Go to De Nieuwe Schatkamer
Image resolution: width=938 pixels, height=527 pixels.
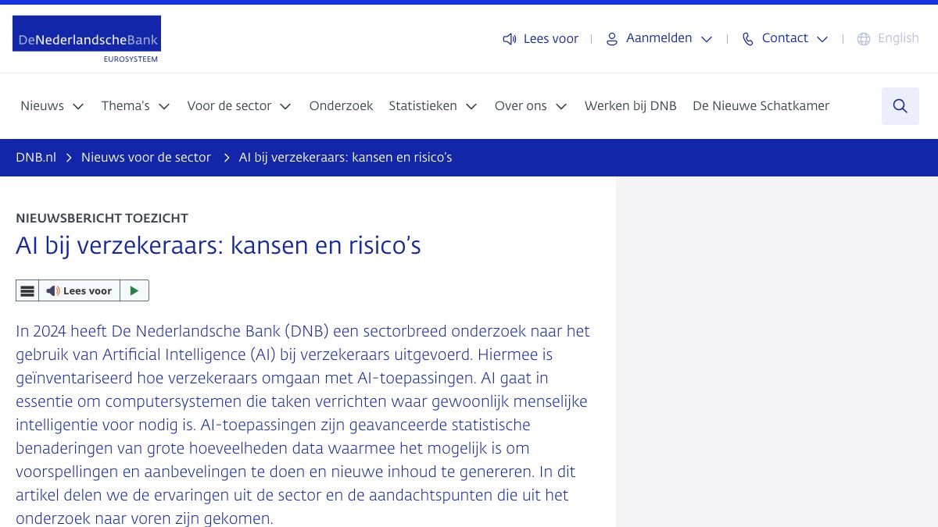tap(761, 106)
